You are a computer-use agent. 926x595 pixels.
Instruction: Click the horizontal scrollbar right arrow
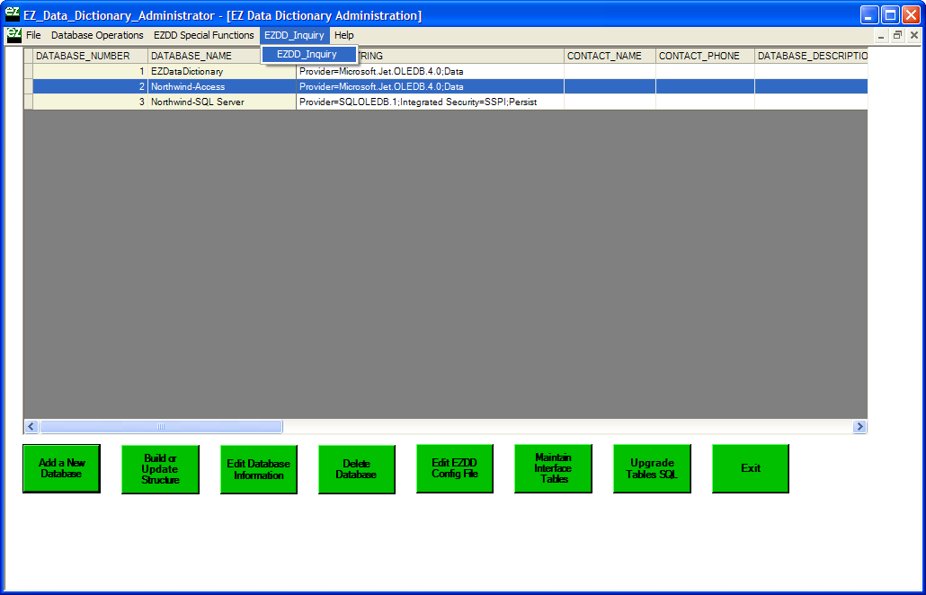859,427
